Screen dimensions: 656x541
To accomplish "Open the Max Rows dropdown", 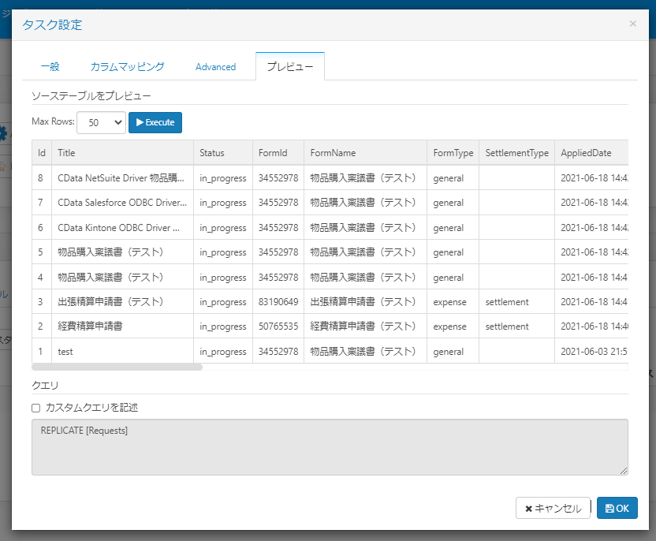I will (x=101, y=122).
